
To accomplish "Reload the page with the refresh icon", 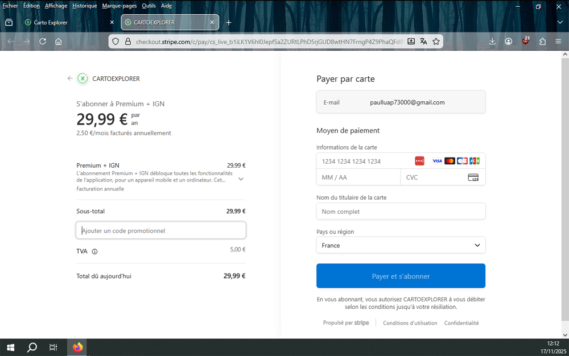I will click(43, 42).
